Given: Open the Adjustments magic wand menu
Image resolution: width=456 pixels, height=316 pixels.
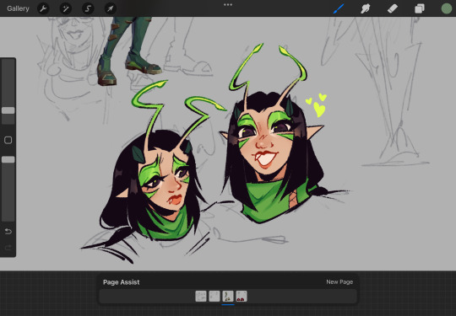Looking at the screenshot, I should tap(65, 8).
